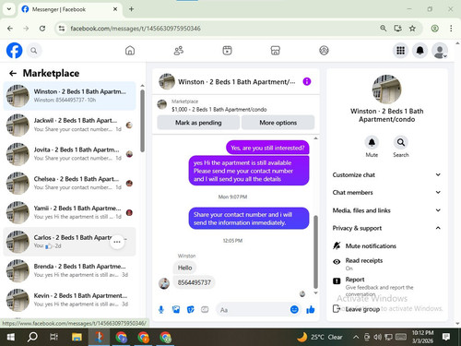The width and height of the screenshot is (461, 346).
Task: Open the Jovita conversation in the list
Action: click(69, 154)
